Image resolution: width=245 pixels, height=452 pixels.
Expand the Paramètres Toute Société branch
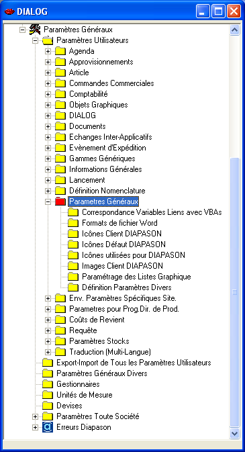pos(35,417)
